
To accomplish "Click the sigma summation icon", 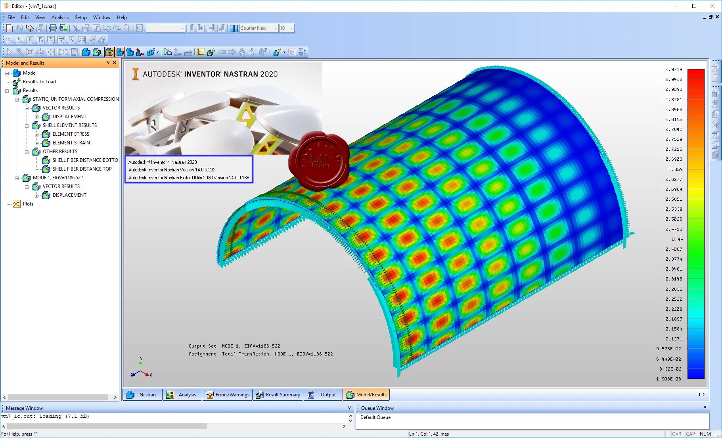I will coord(51,40).
